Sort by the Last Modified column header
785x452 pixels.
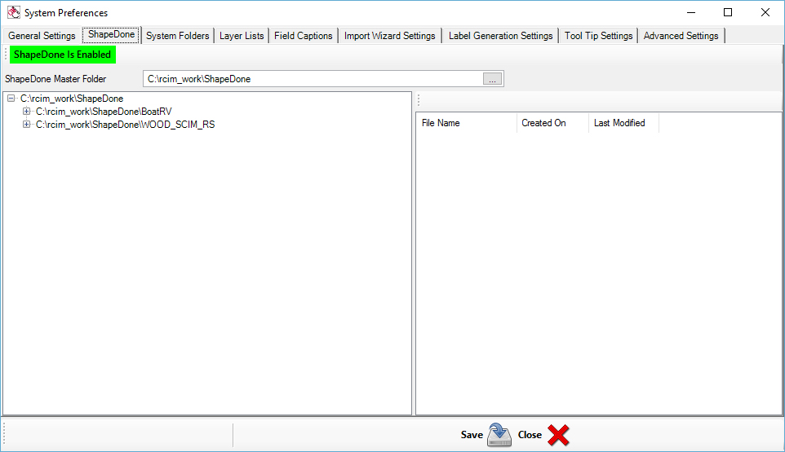623,123
